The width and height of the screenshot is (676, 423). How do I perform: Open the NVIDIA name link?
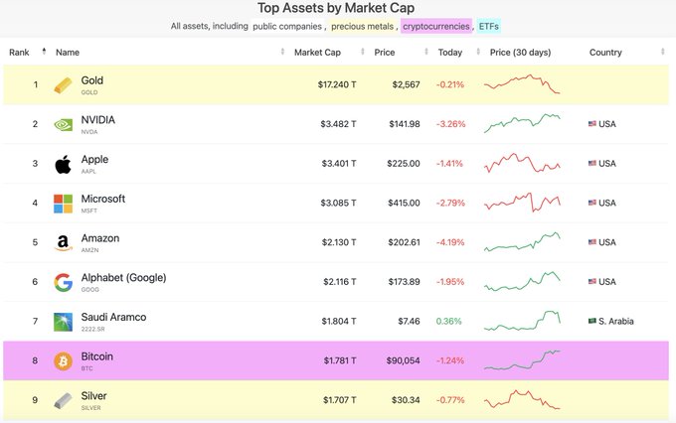pyautogui.click(x=97, y=120)
